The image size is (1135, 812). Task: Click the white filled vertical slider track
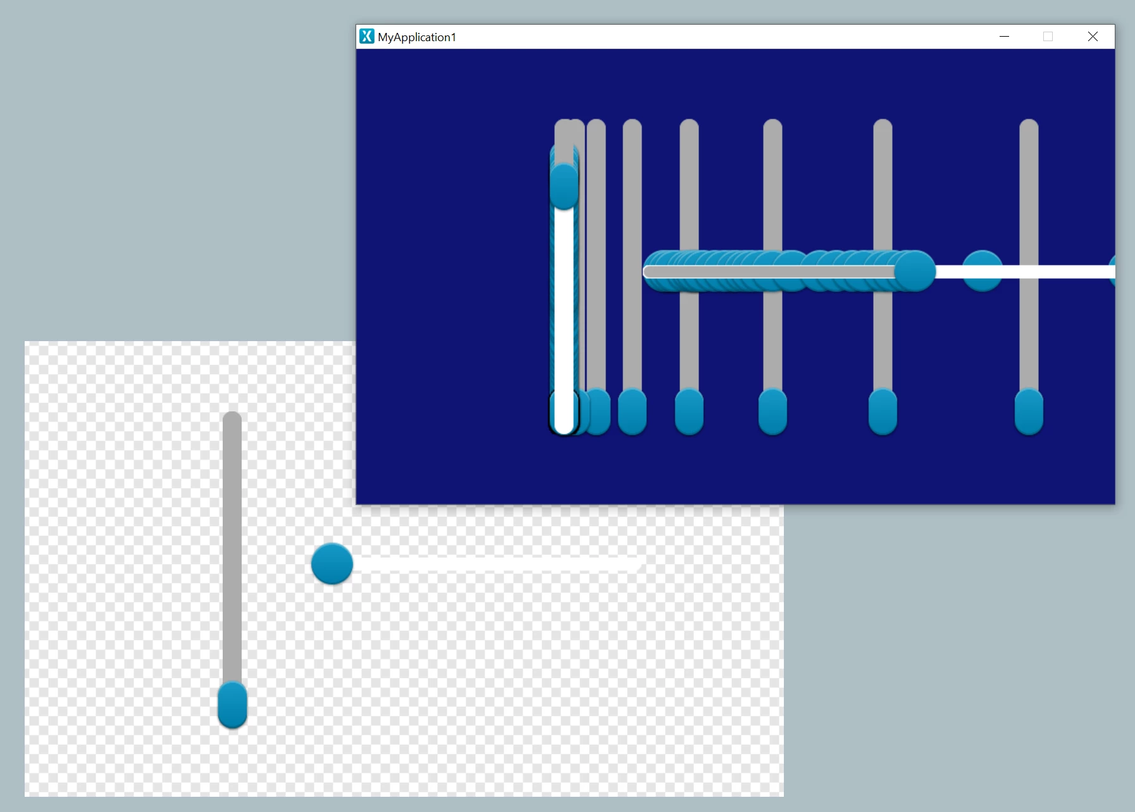pos(564,320)
